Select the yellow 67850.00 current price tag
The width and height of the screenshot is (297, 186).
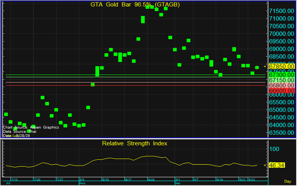pyautogui.click(x=282, y=66)
